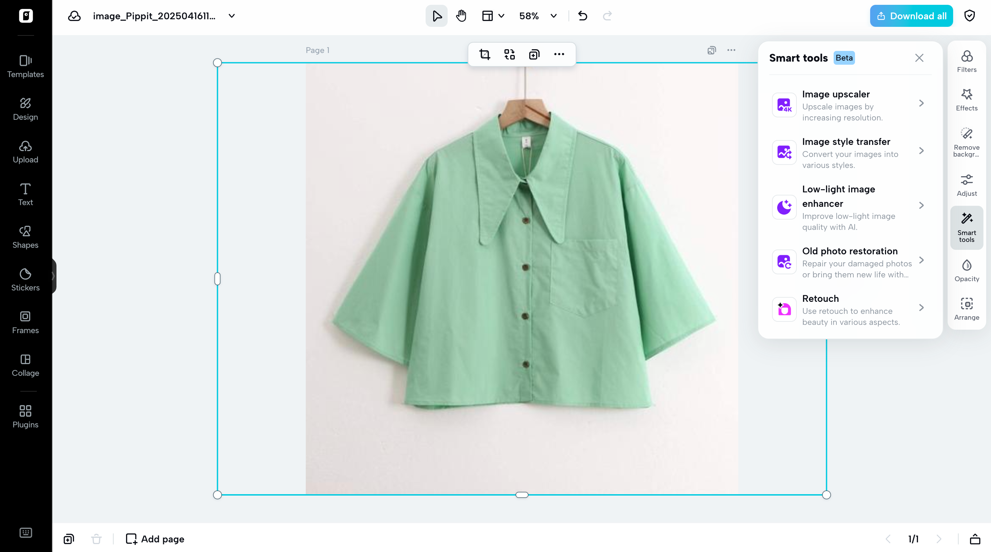Open the Filters panel
This screenshot has height=552, width=991.
coord(967,62)
